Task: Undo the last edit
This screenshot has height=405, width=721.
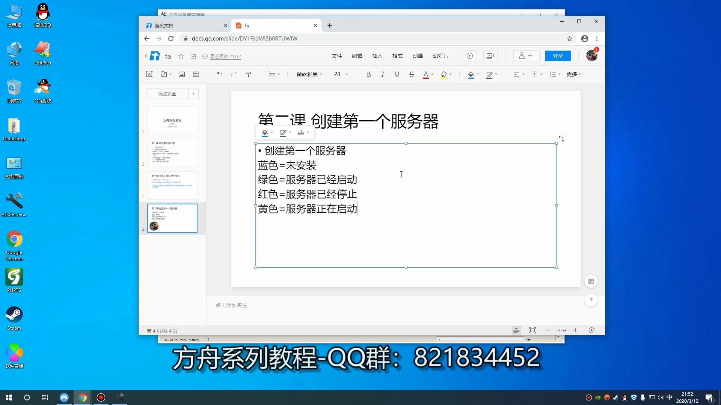Action: 220,74
